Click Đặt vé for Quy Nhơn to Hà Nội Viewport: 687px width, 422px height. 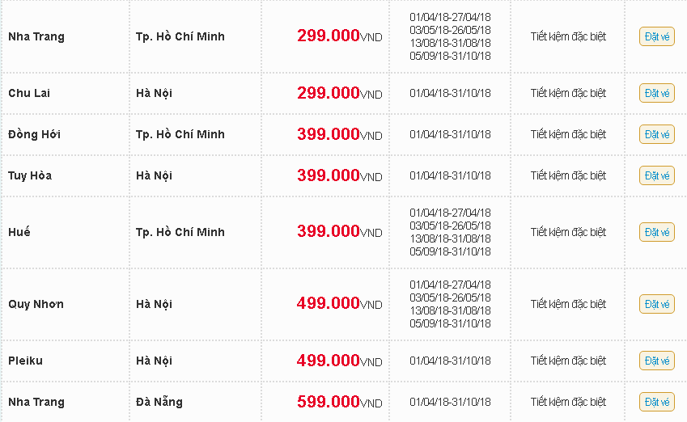click(x=657, y=304)
